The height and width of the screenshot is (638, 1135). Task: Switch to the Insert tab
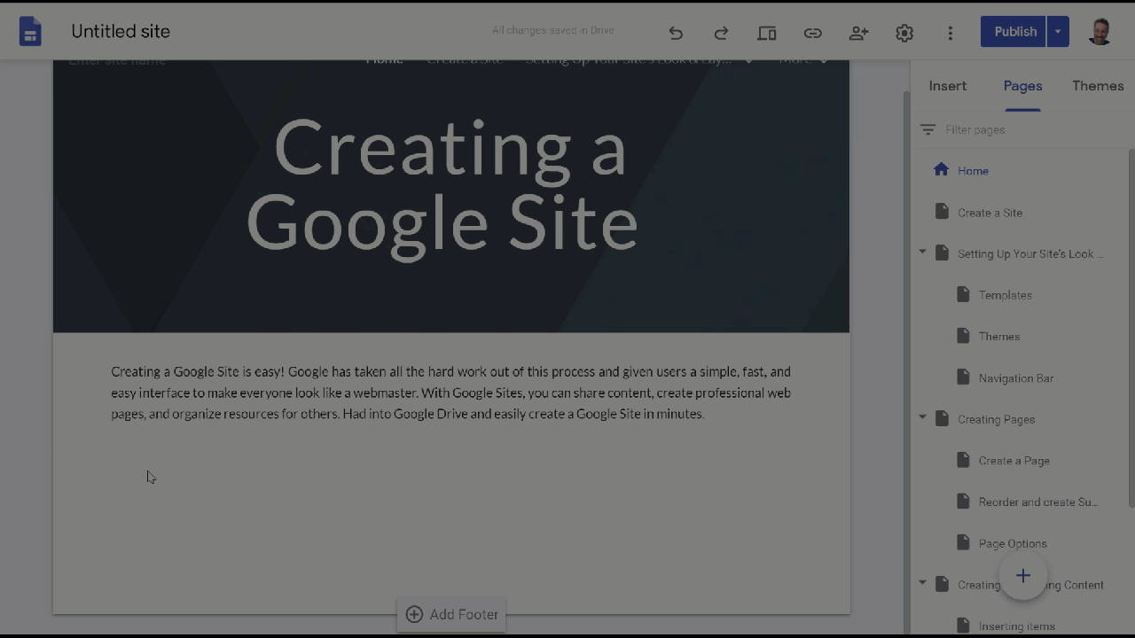[948, 86]
